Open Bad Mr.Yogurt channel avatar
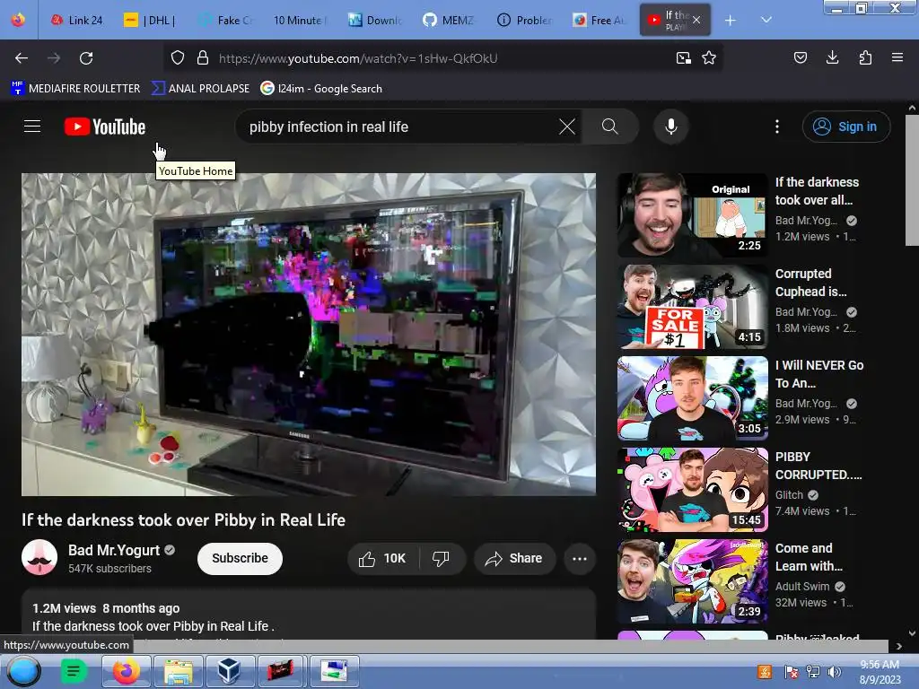The height and width of the screenshot is (689, 919). [39, 557]
